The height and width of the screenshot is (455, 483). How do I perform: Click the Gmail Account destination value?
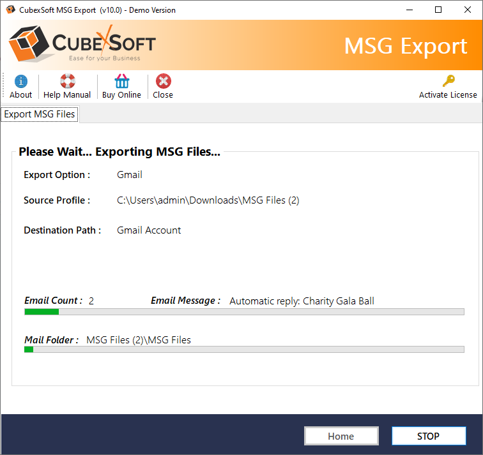pos(149,230)
